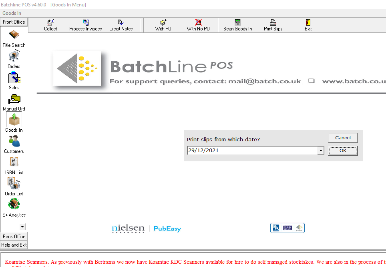The height and width of the screenshot is (267, 386).
Task: Open the Orders module in sidebar
Action: pyautogui.click(x=14, y=59)
